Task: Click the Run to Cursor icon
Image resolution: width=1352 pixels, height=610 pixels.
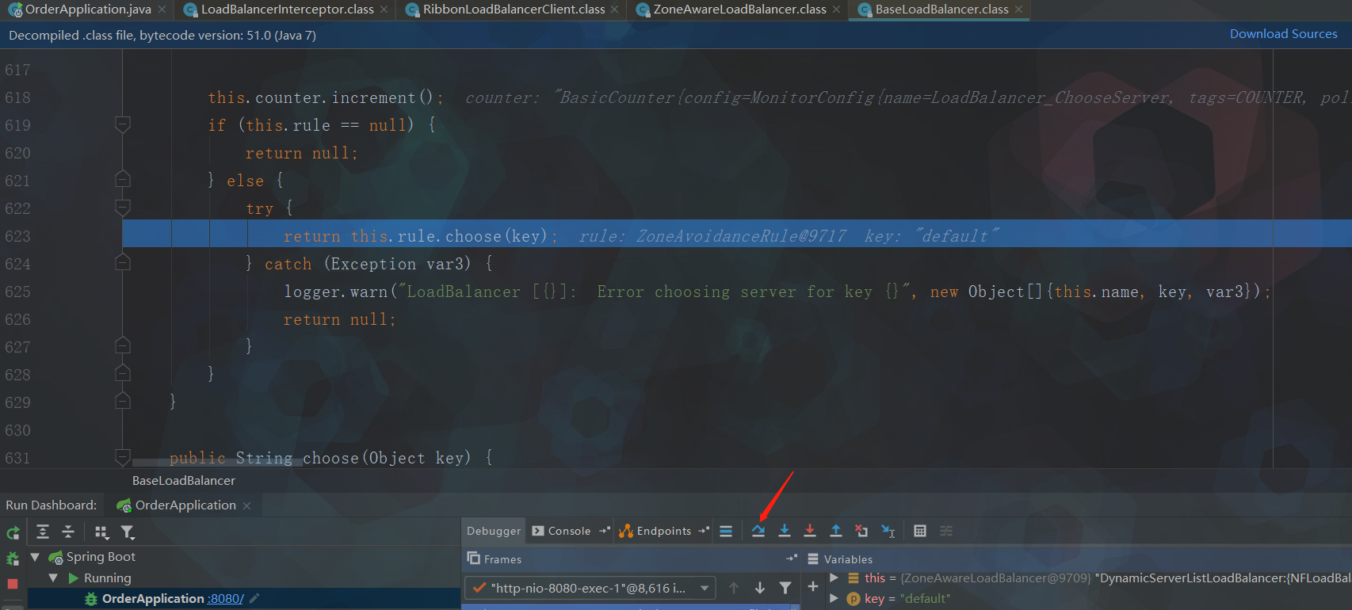Action: (888, 531)
